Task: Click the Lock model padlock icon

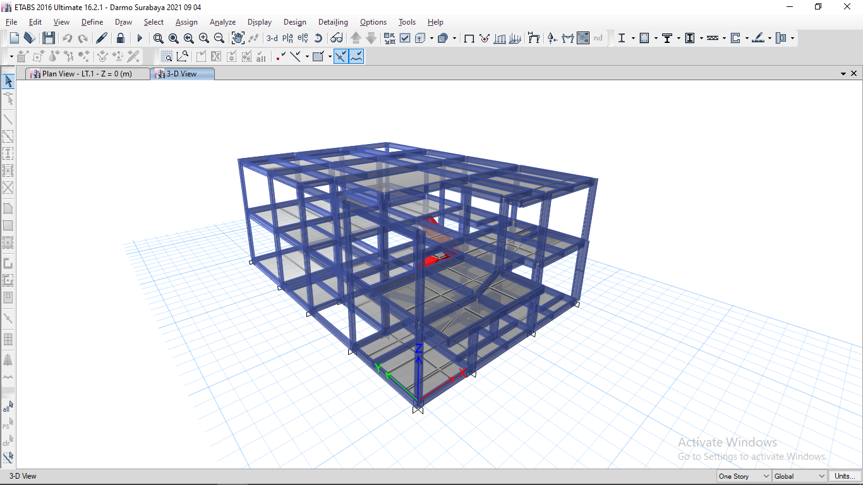Action: [120, 38]
